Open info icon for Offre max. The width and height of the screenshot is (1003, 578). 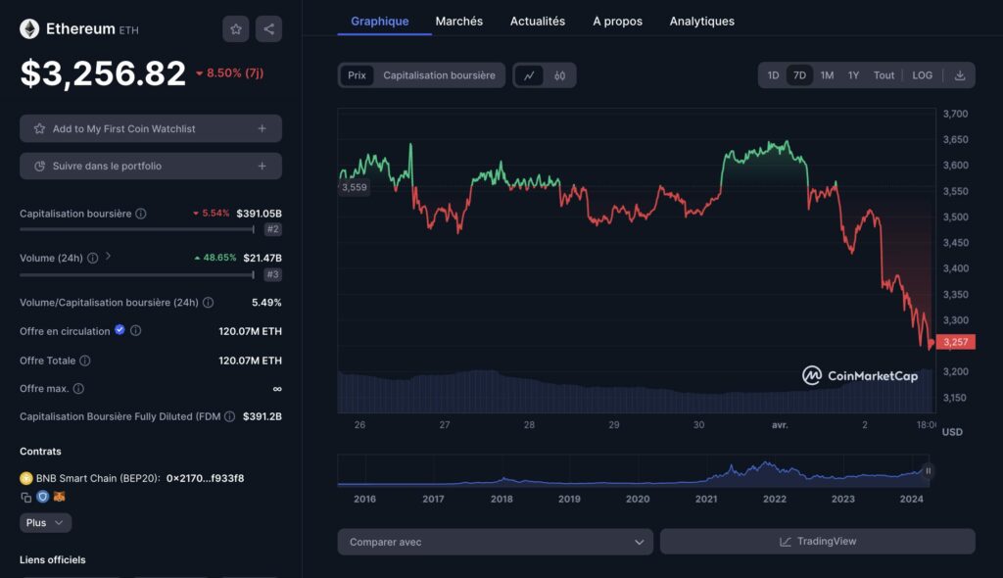pyautogui.click(x=78, y=389)
